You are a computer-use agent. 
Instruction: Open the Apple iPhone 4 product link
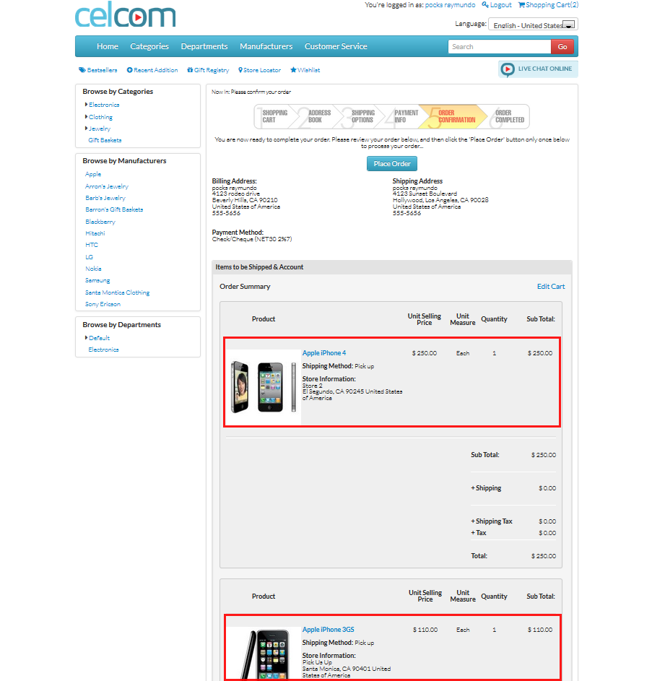[324, 353]
